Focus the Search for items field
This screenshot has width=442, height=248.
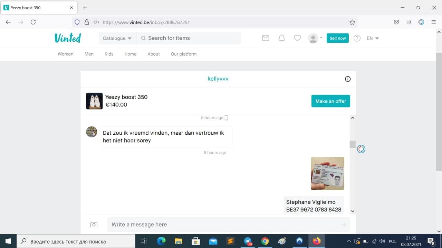tap(189, 38)
